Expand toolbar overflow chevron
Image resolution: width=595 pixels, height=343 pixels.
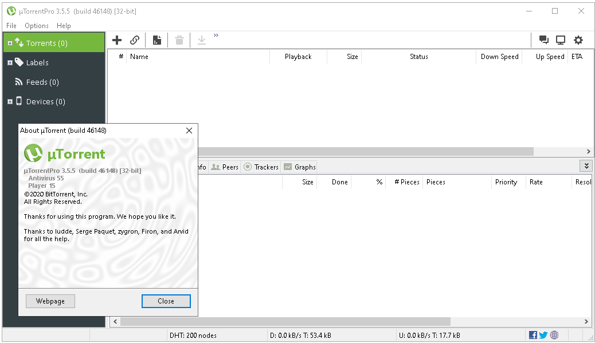216,36
